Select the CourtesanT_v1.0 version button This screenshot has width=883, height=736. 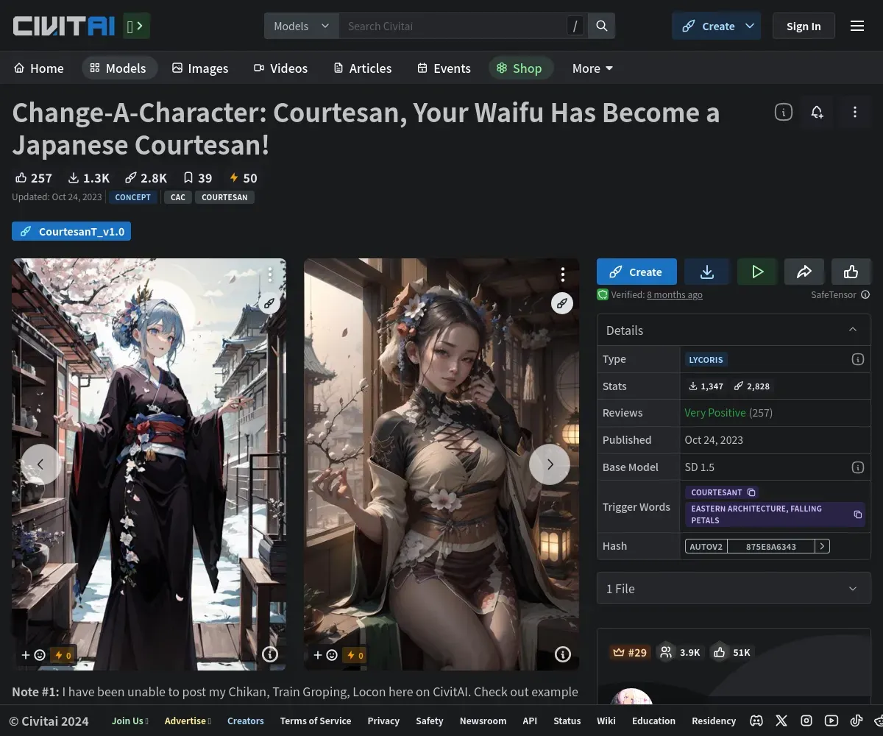tap(71, 231)
